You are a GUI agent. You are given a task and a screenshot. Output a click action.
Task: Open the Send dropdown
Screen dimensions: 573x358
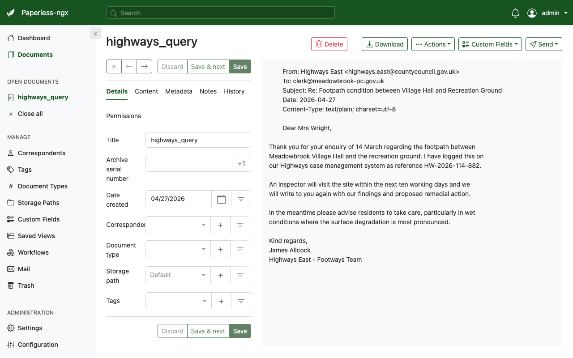pyautogui.click(x=543, y=44)
